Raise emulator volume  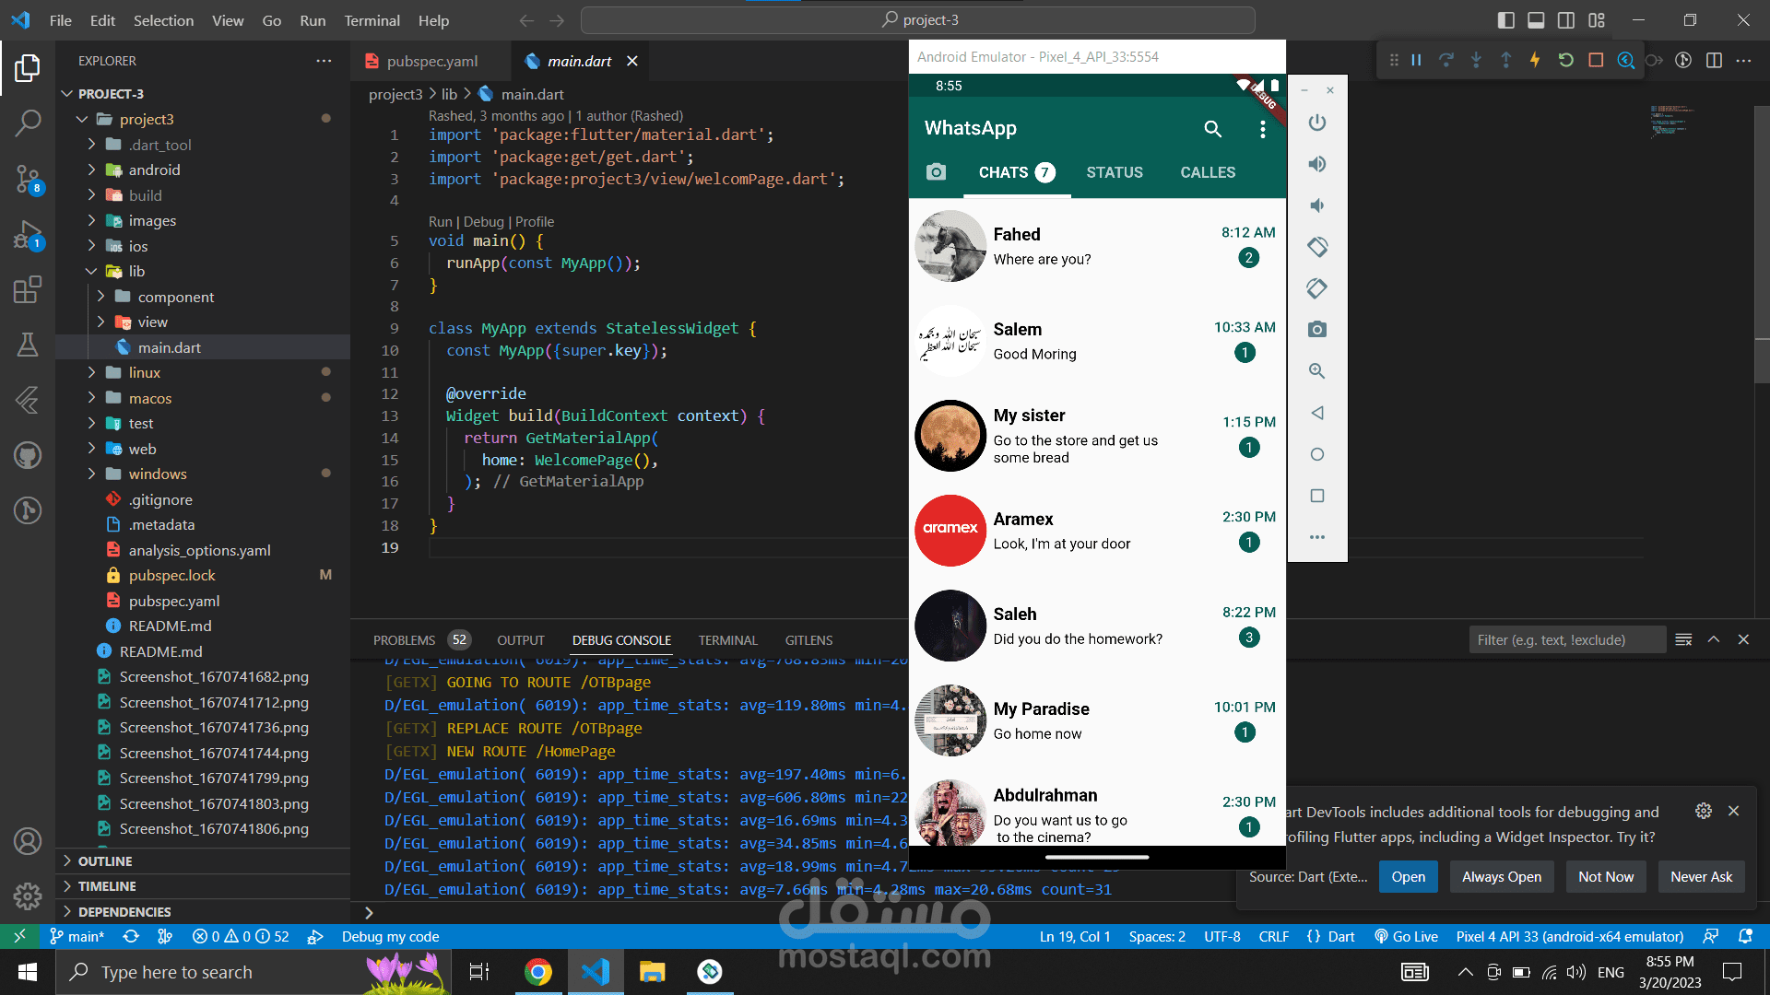pos(1317,164)
